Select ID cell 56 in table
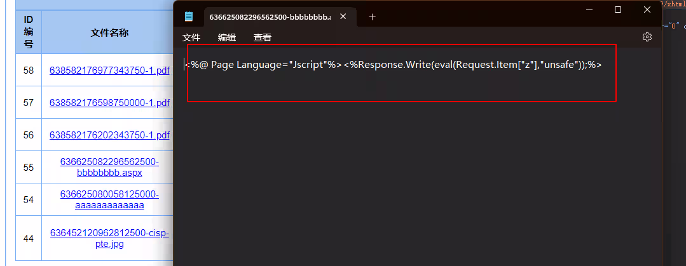Screen dimensions: 686x266 tap(29, 135)
